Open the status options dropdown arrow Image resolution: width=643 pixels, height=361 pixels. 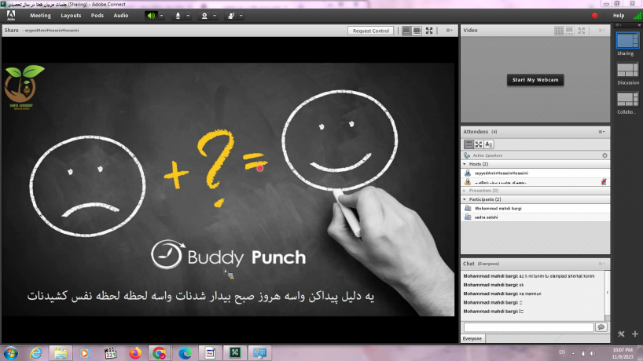(241, 16)
